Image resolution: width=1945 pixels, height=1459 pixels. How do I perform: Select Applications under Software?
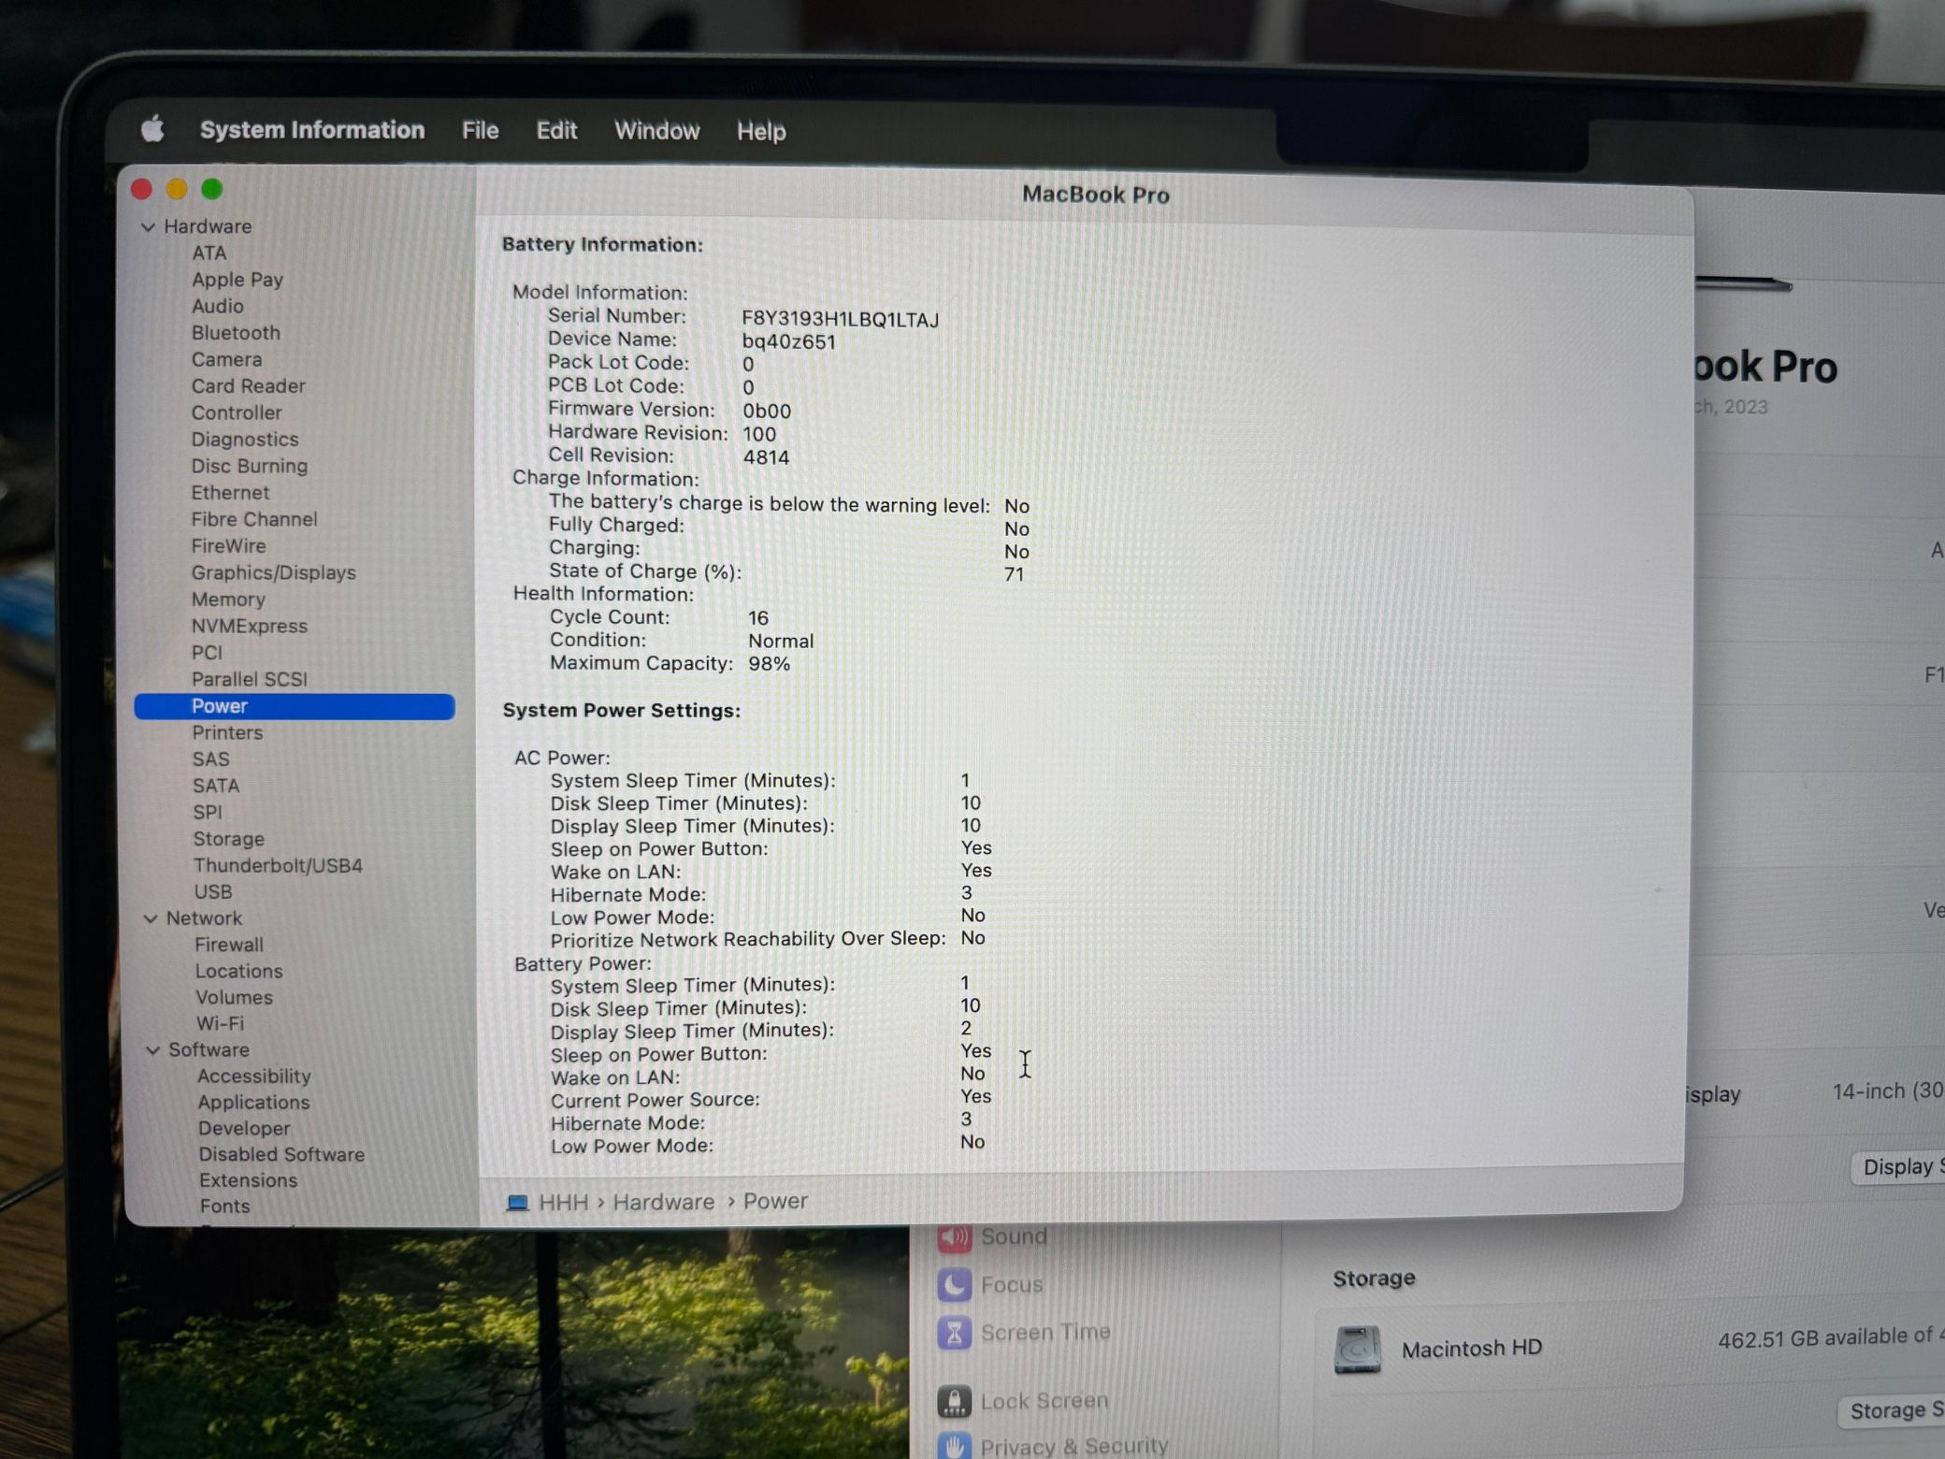click(253, 1103)
